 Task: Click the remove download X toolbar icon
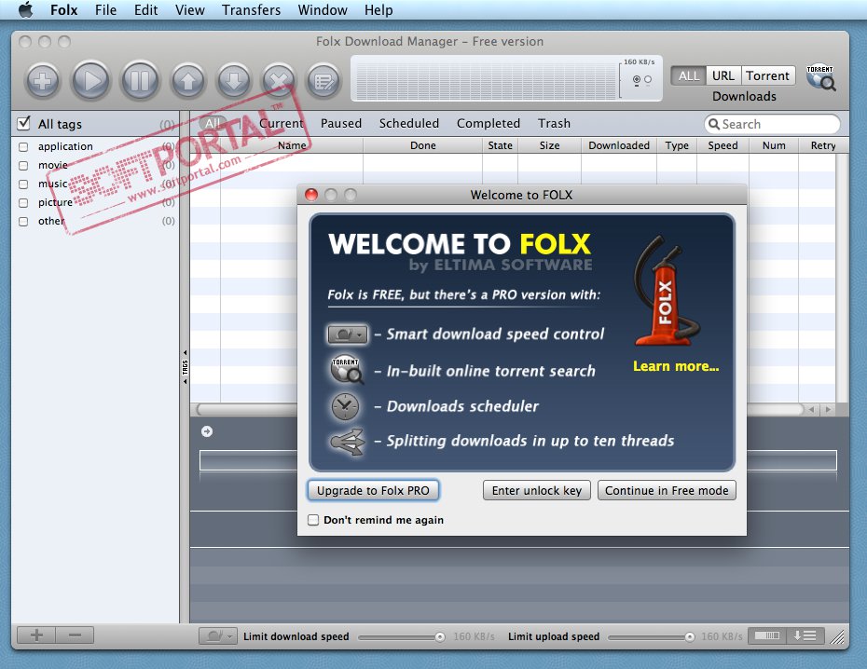coord(279,81)
